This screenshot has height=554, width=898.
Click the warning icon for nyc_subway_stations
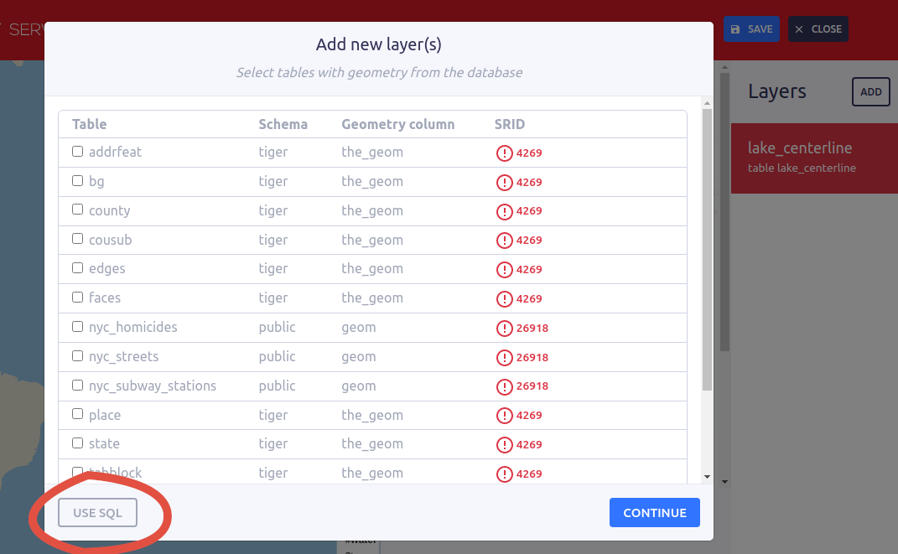tap(504, 386)
